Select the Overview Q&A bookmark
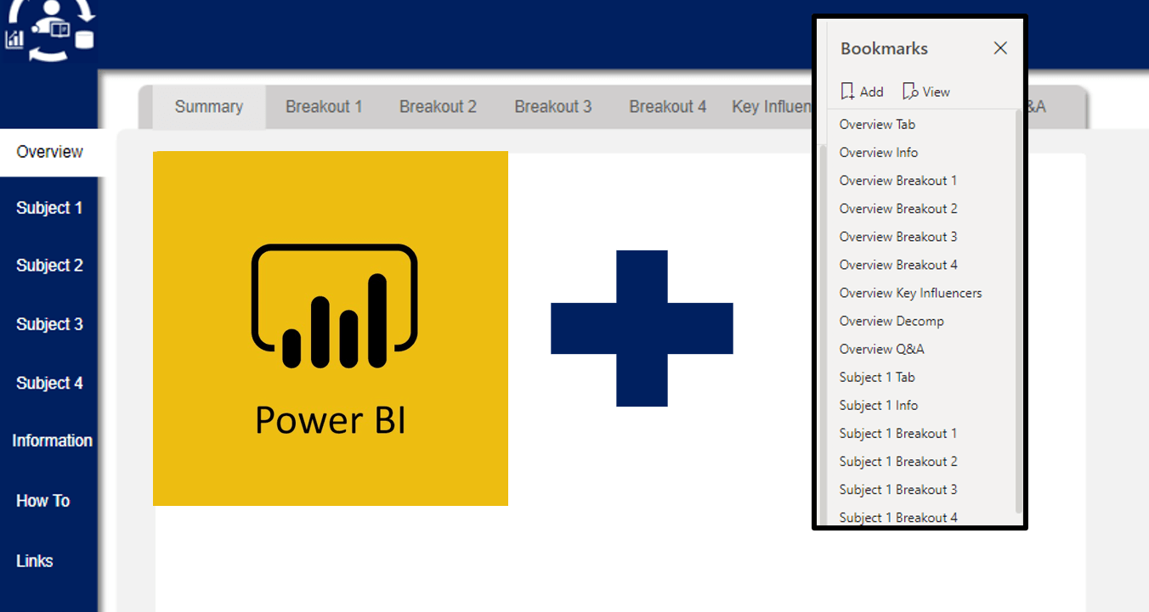 click(x=881, y=349)
